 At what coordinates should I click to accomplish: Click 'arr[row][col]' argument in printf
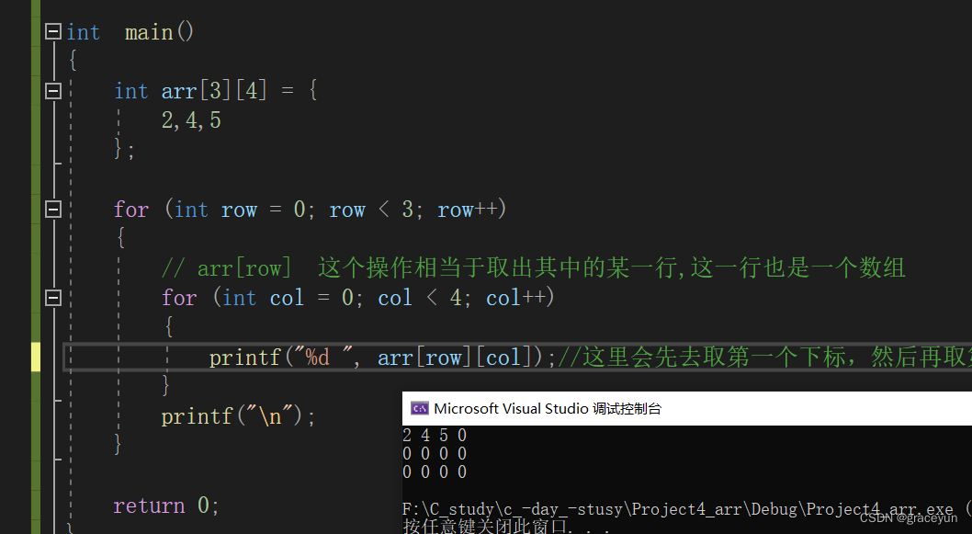[x=455, y=358]
